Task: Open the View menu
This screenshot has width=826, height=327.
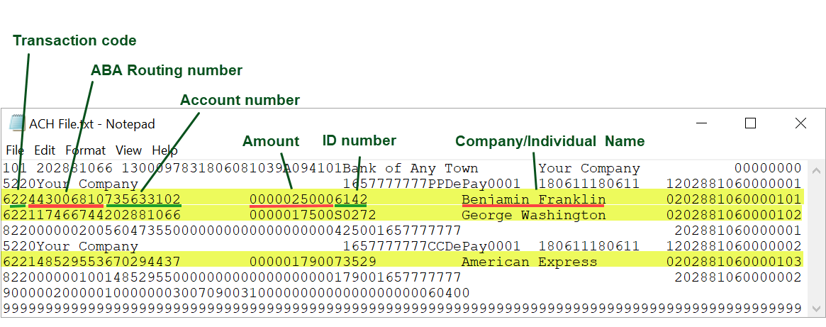Action: (128, 150)
